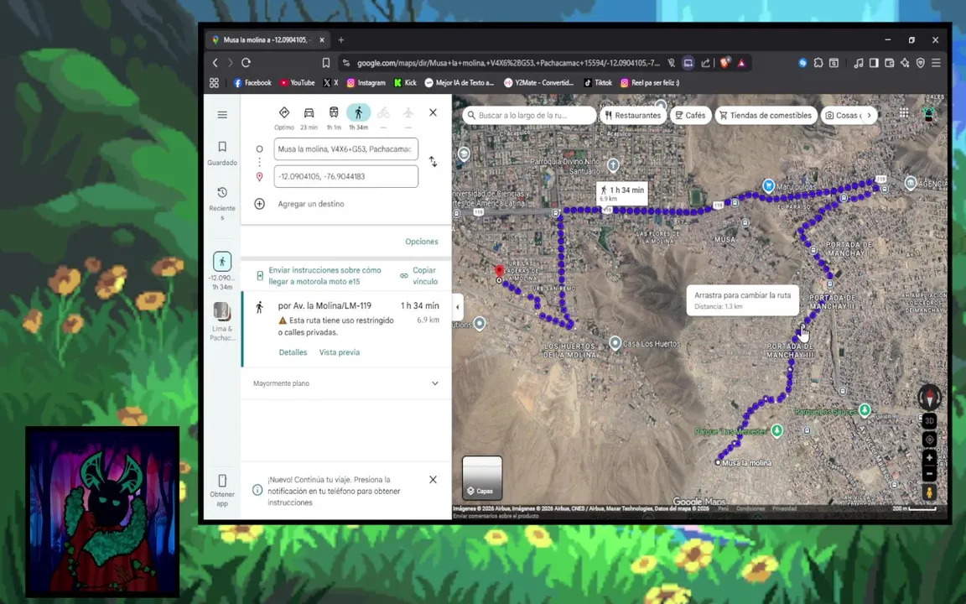Open Guardado saved places

coord(222,153)
